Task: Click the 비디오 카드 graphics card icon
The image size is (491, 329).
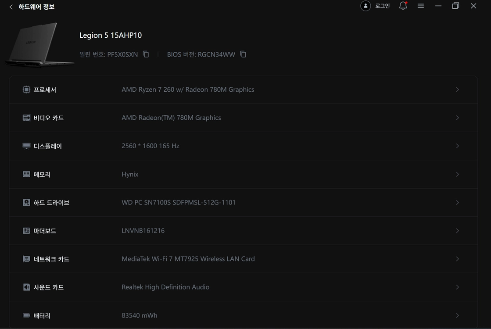Action: coord(27,118)
